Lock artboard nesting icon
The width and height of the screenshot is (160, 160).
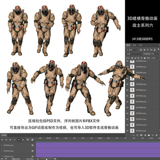pyautogui.click(x=141, y=58)
